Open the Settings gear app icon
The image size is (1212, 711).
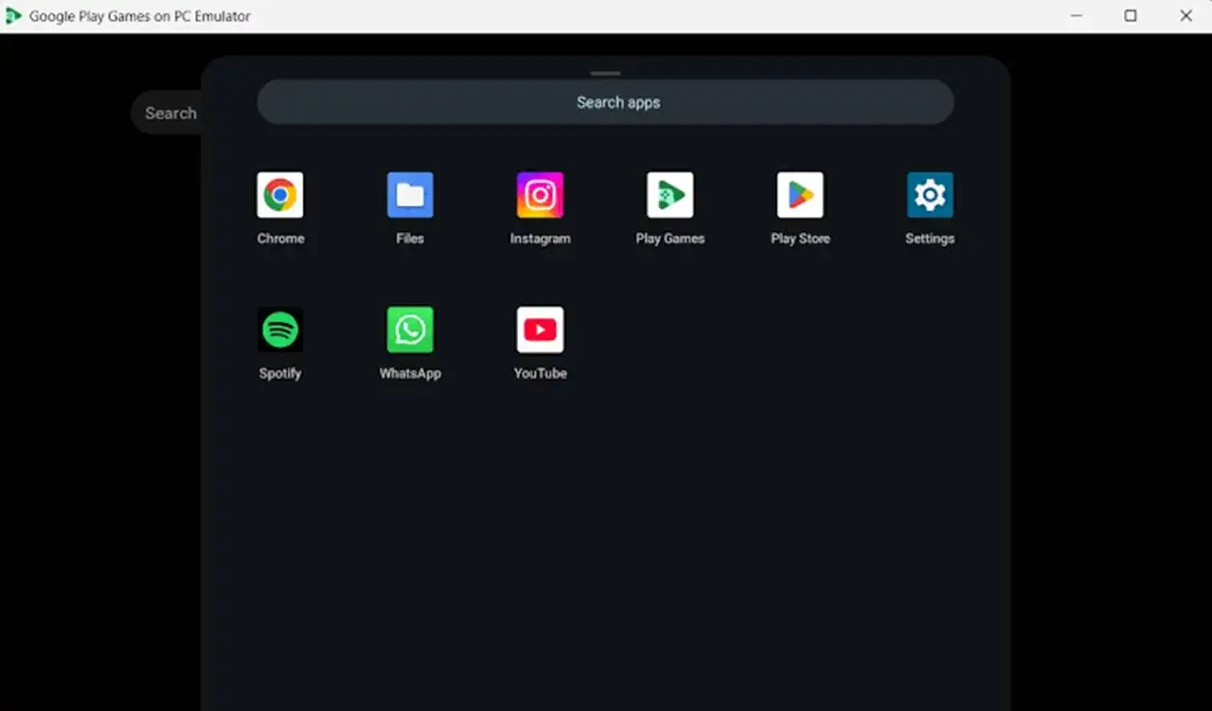(930, 195)
